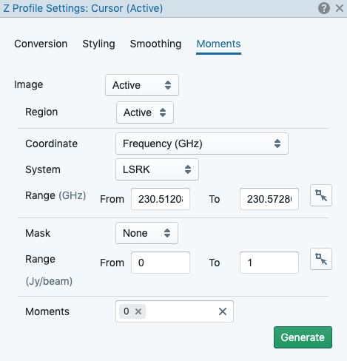Image resolution: width=347 pixels, height=361 pixels.
Task: Open the Image dropdown
Action: pos(142,85)
